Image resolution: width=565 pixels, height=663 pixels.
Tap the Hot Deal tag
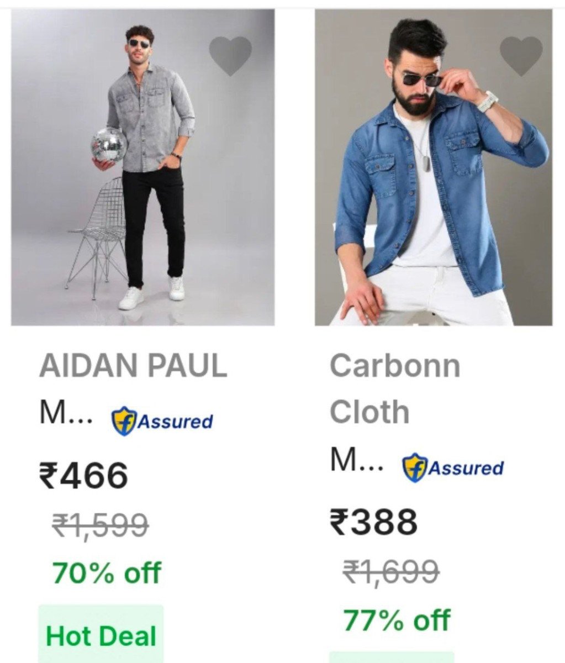(101, 634)
